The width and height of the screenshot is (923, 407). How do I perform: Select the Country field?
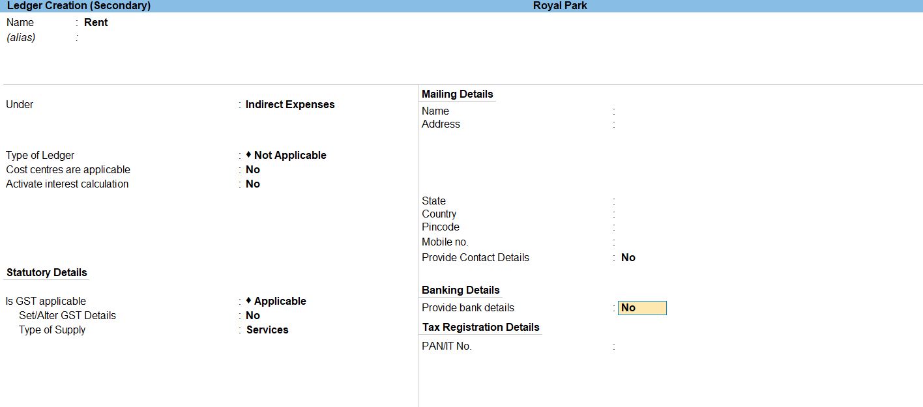pos(652,214)
